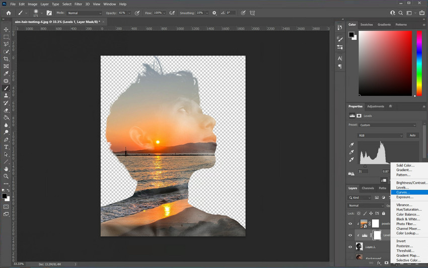Click the hue spectrum slider strip

coord(419,63)
